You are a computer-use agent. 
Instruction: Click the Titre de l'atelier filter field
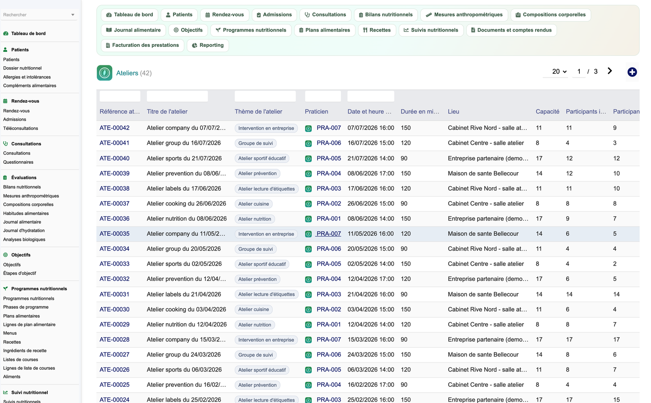pyautogui.click(x=177, y=96)
